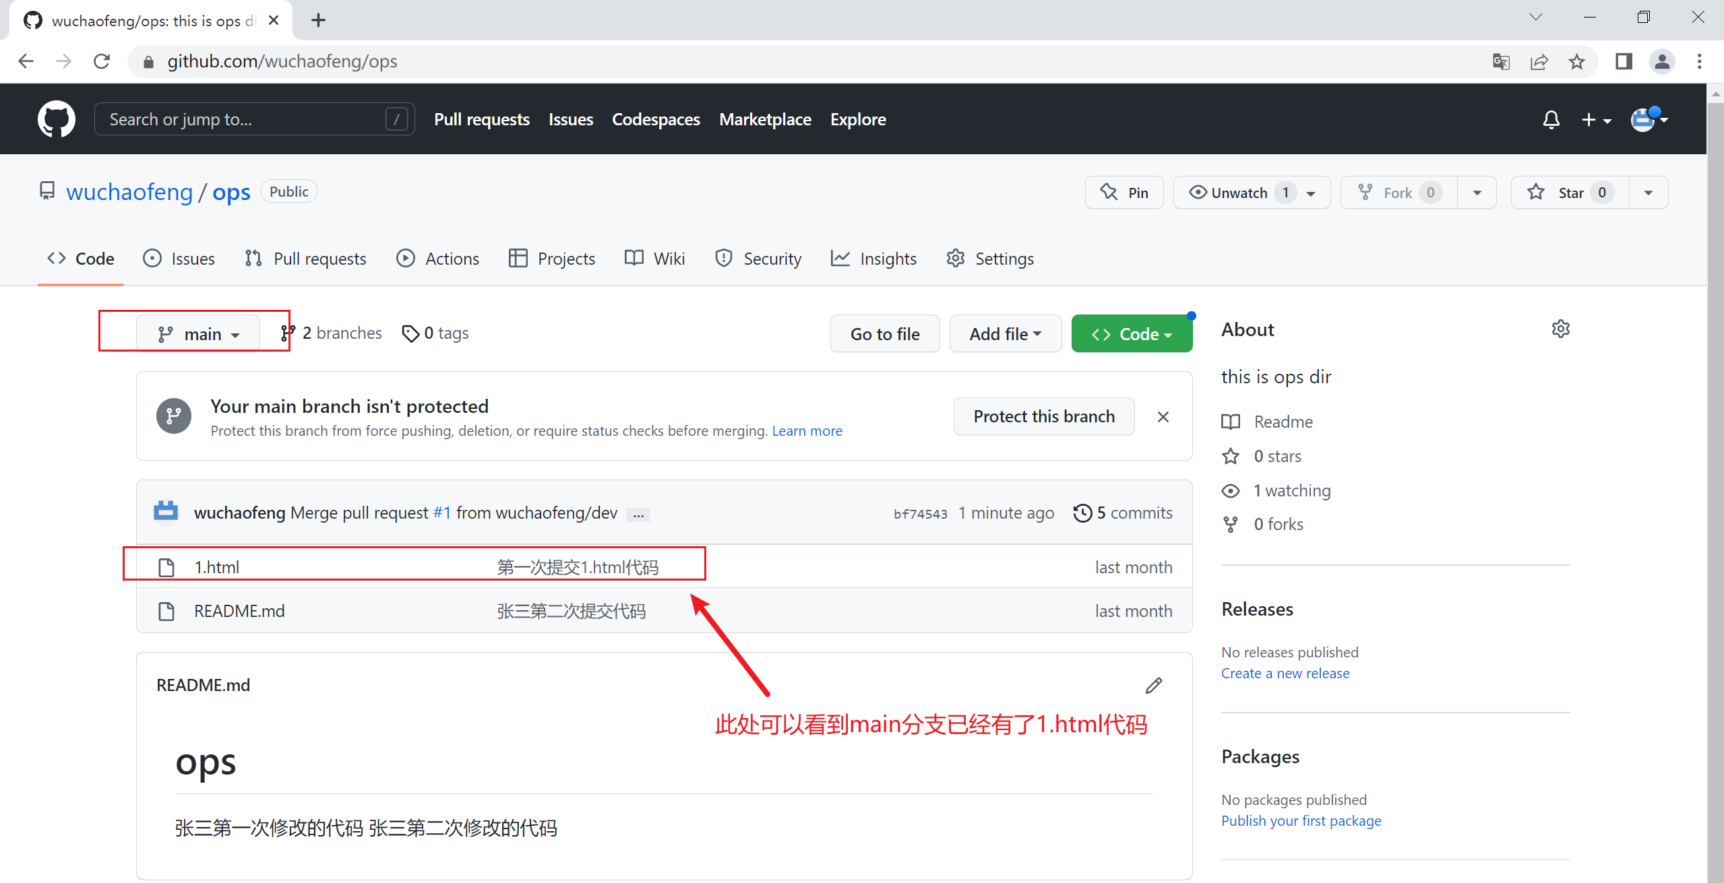Image resolution: width=1724 pixels, height=883 pixels.
Task: Expand the Fork options arrow
Action: click(x=1477, y=193)
